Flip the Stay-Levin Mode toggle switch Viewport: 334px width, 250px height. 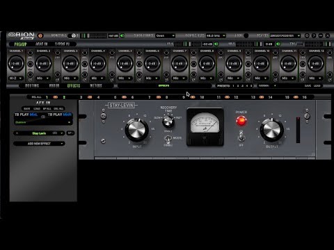(168, 139)
